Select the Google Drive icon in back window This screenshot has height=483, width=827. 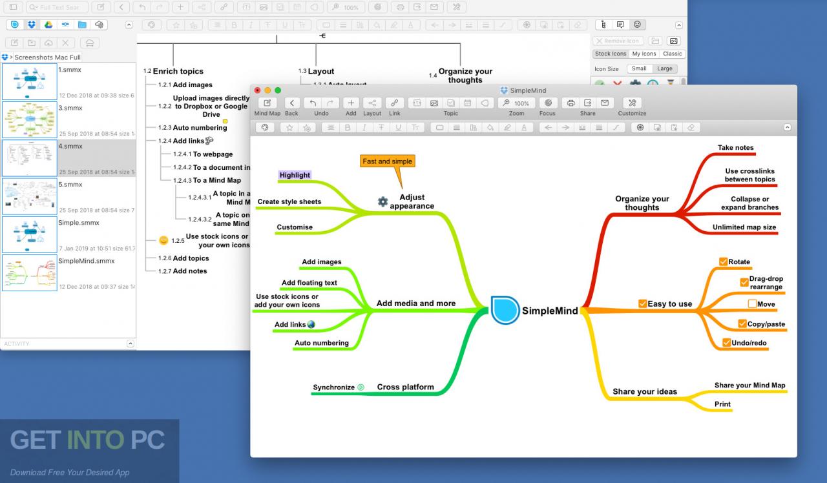point(48,25)
